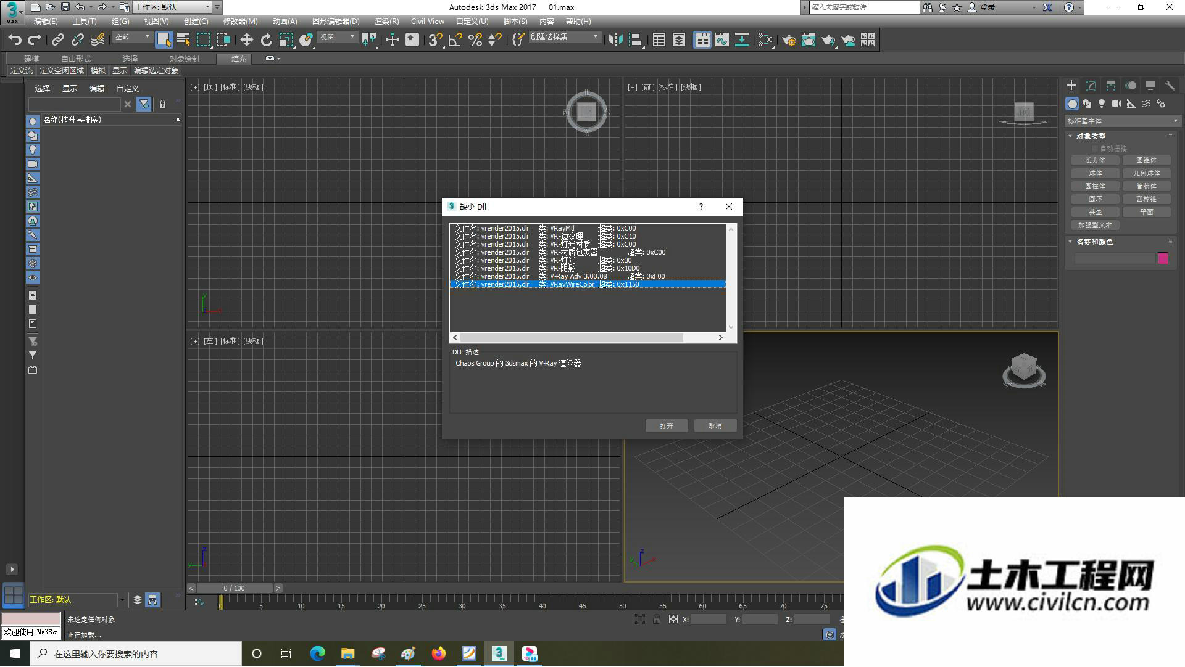The width and height of the screenshot is (1185, 667).
Task: Toggle the Percent Snap tool
Action: pos(475,40)
